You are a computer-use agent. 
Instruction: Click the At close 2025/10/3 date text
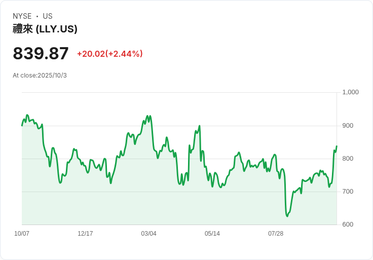[40, 76]
